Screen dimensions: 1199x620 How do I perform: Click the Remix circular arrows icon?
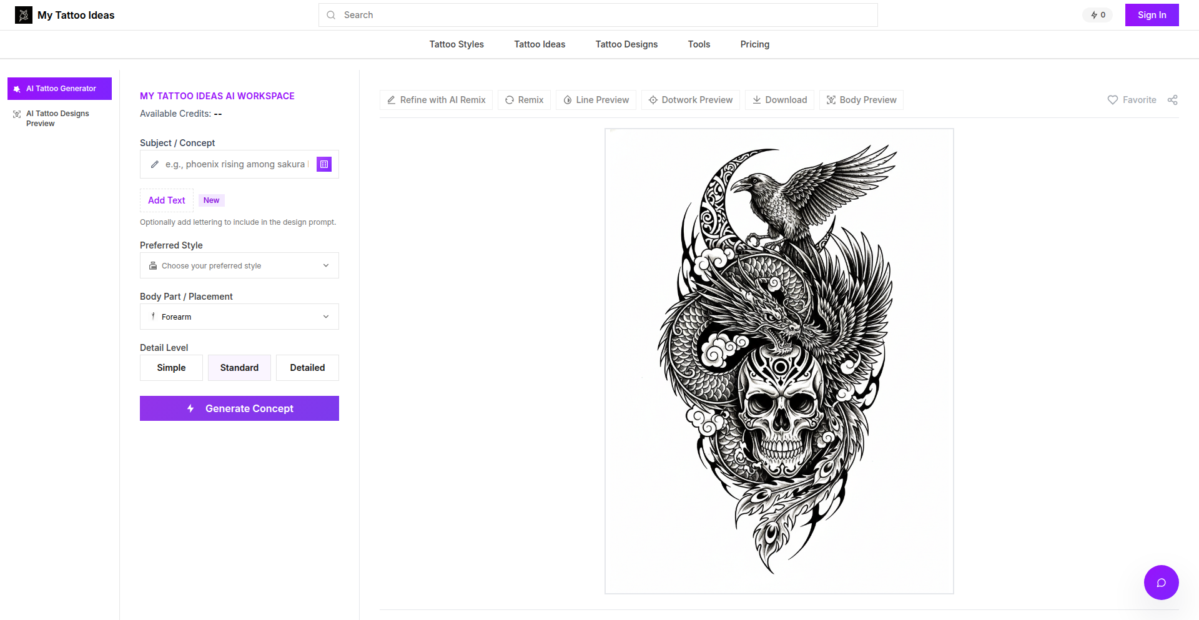[510, 100]
